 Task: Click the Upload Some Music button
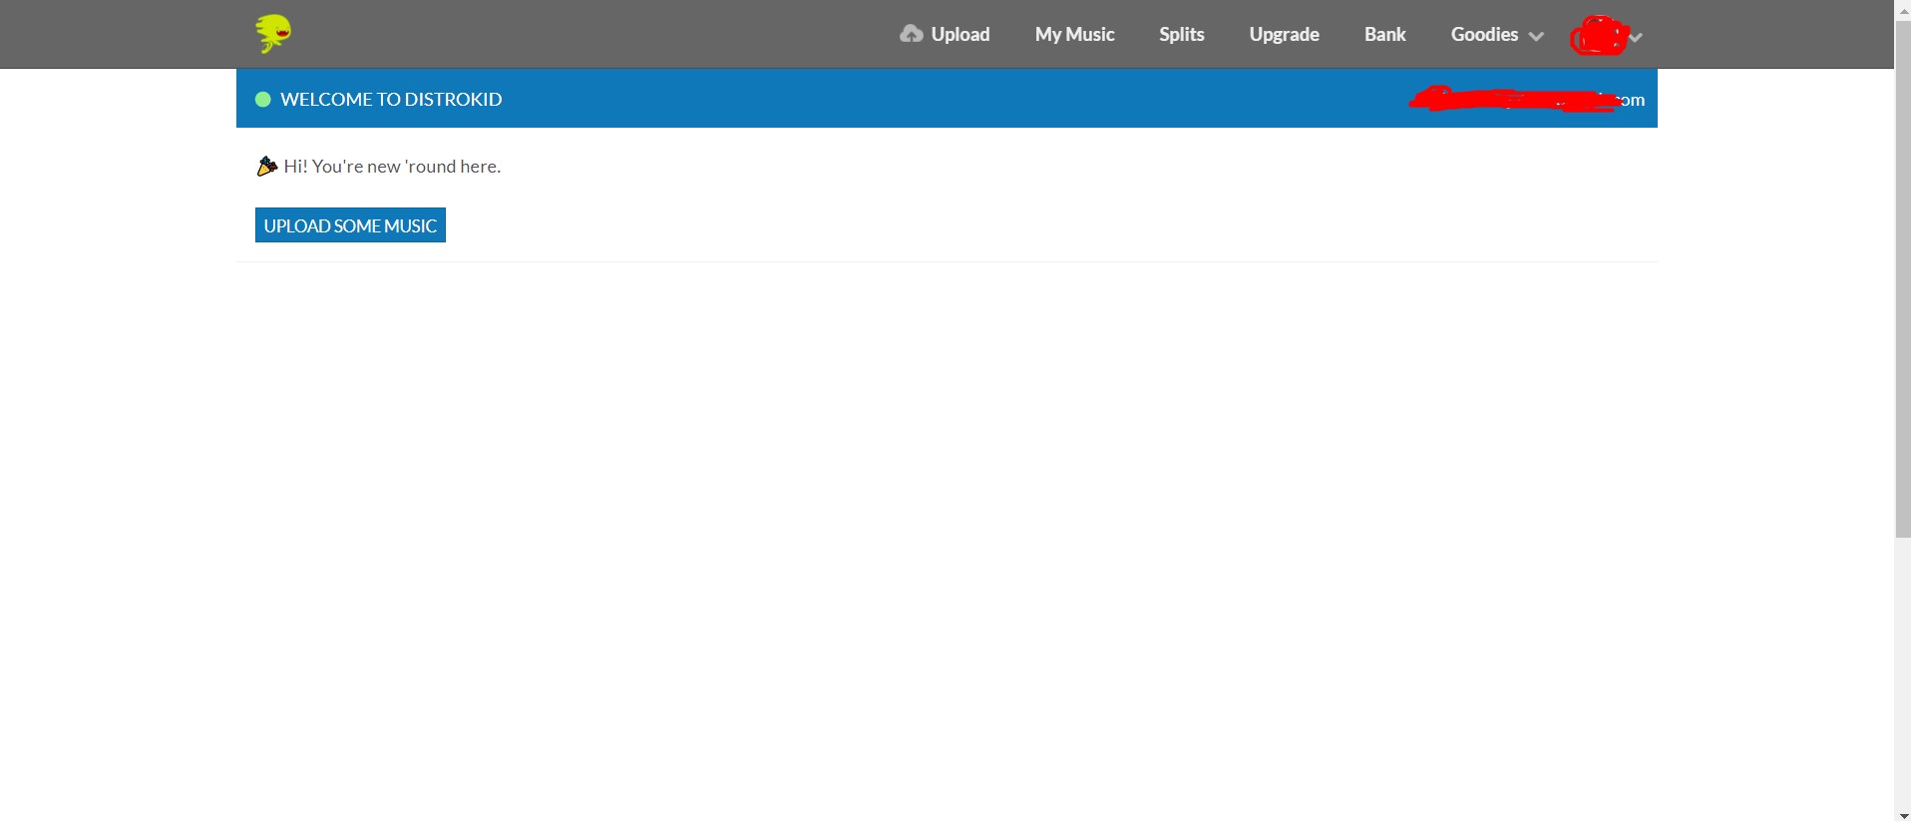click(x=350, y=225)
